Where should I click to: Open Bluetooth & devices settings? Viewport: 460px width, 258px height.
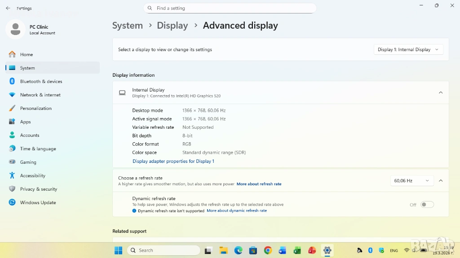(41, 81)
